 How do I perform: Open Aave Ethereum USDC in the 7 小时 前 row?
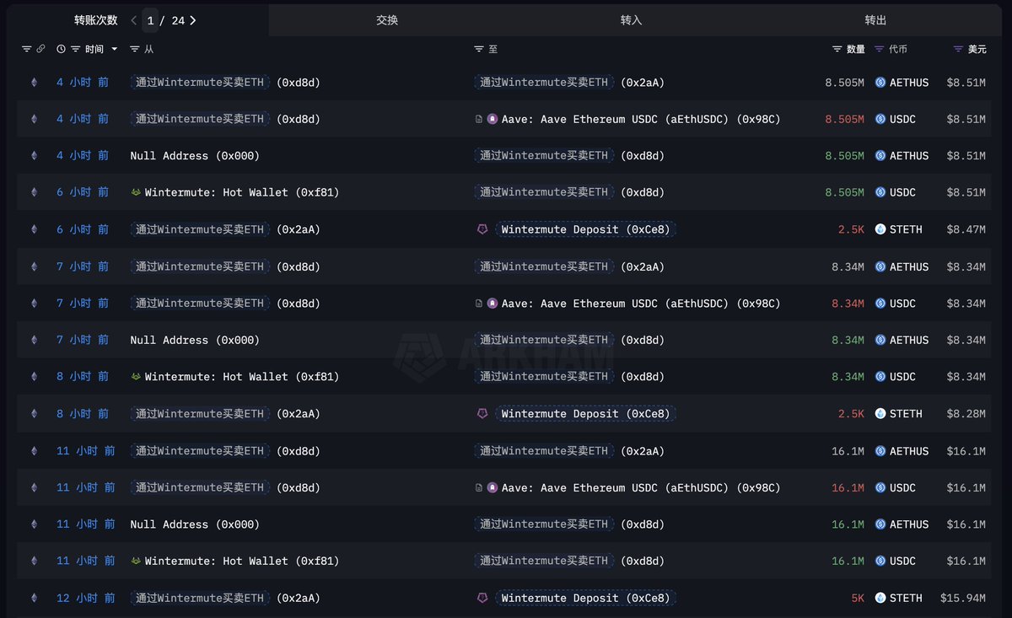coord(641,304)
